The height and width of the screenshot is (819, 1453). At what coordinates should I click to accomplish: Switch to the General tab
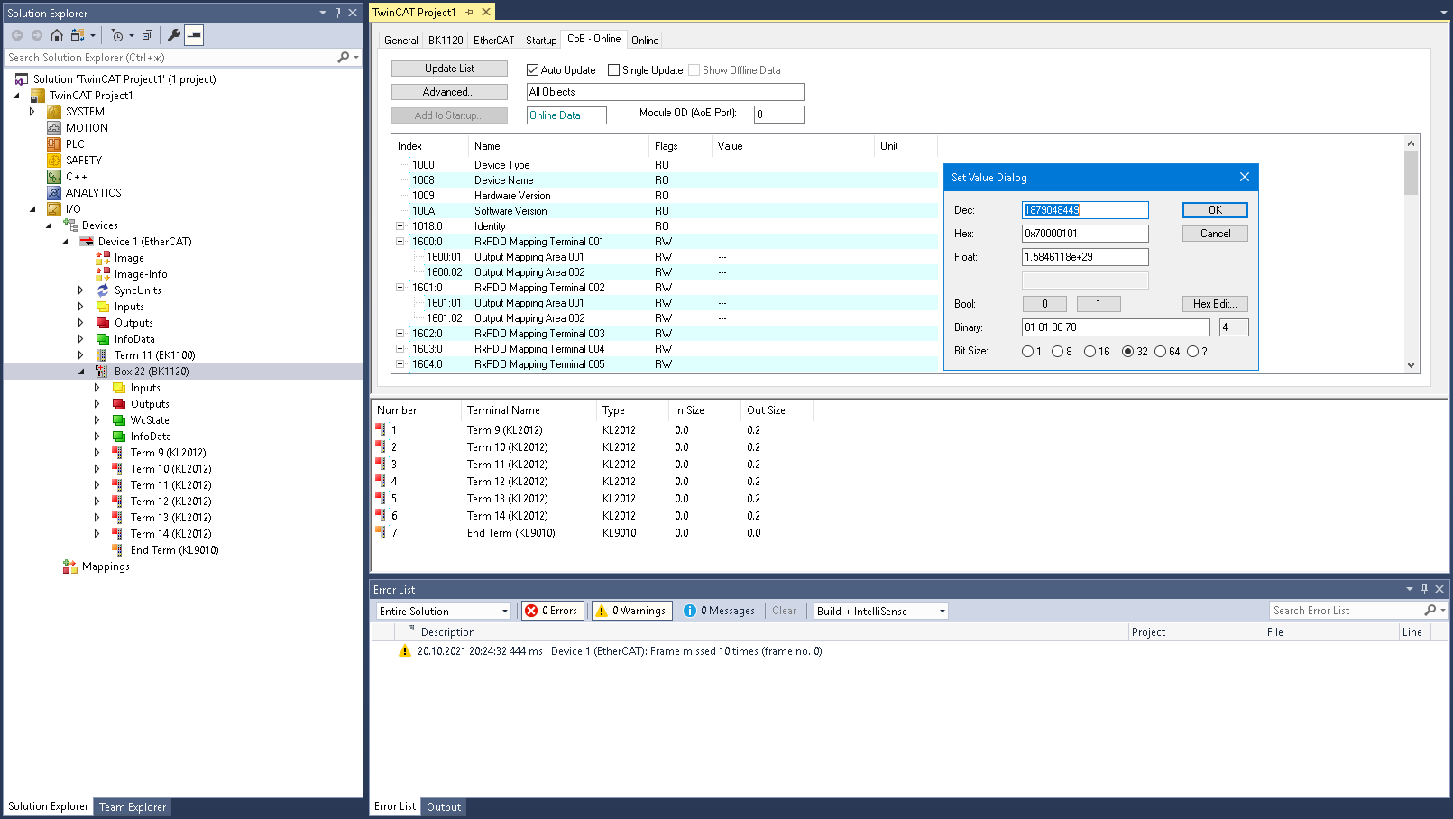coord(401,41)
